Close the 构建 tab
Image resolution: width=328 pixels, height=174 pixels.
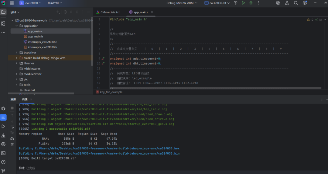(x=31, y=99)
